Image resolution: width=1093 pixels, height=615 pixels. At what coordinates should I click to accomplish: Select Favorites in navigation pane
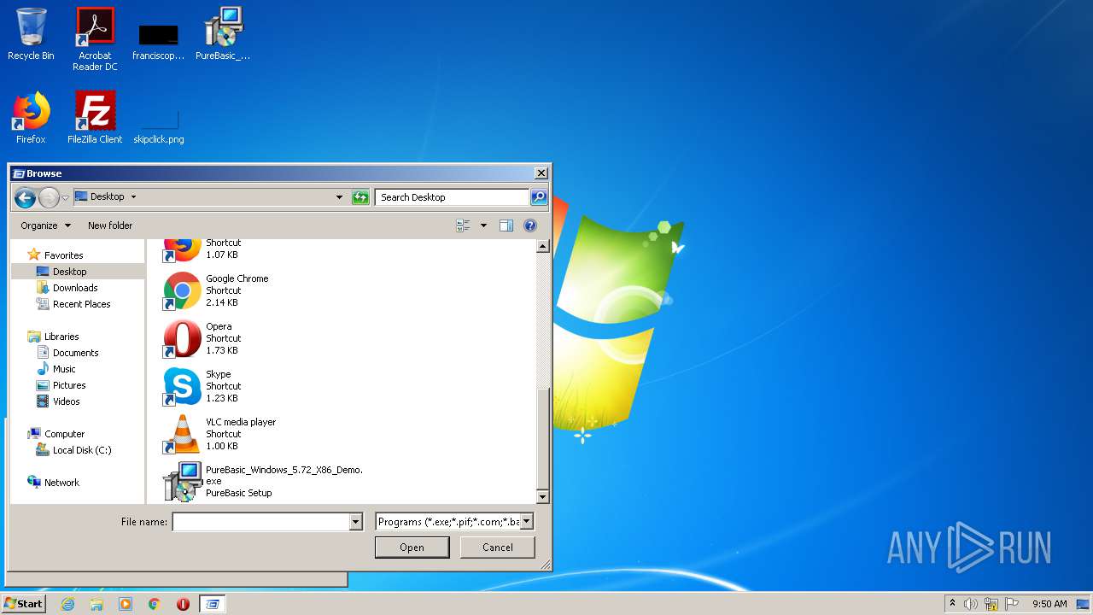click(x=64, y=255)
